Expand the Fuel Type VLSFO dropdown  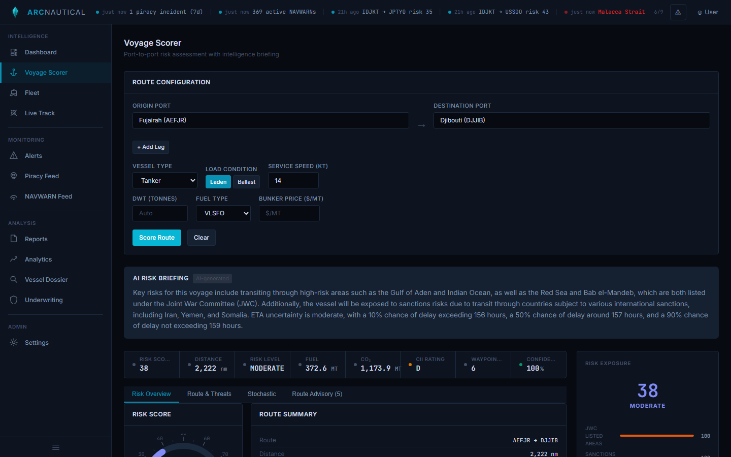click(223, 213)
